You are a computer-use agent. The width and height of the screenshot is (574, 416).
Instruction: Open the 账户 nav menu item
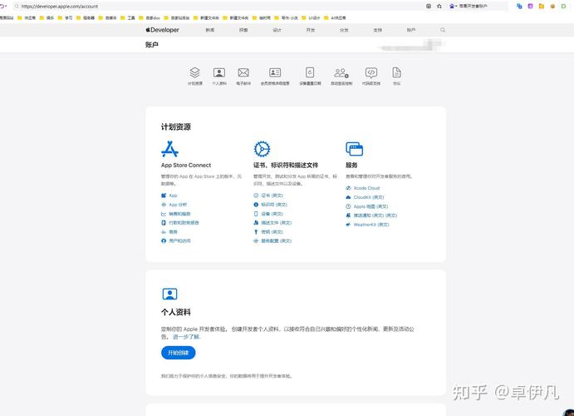click(x=411, y=30)
